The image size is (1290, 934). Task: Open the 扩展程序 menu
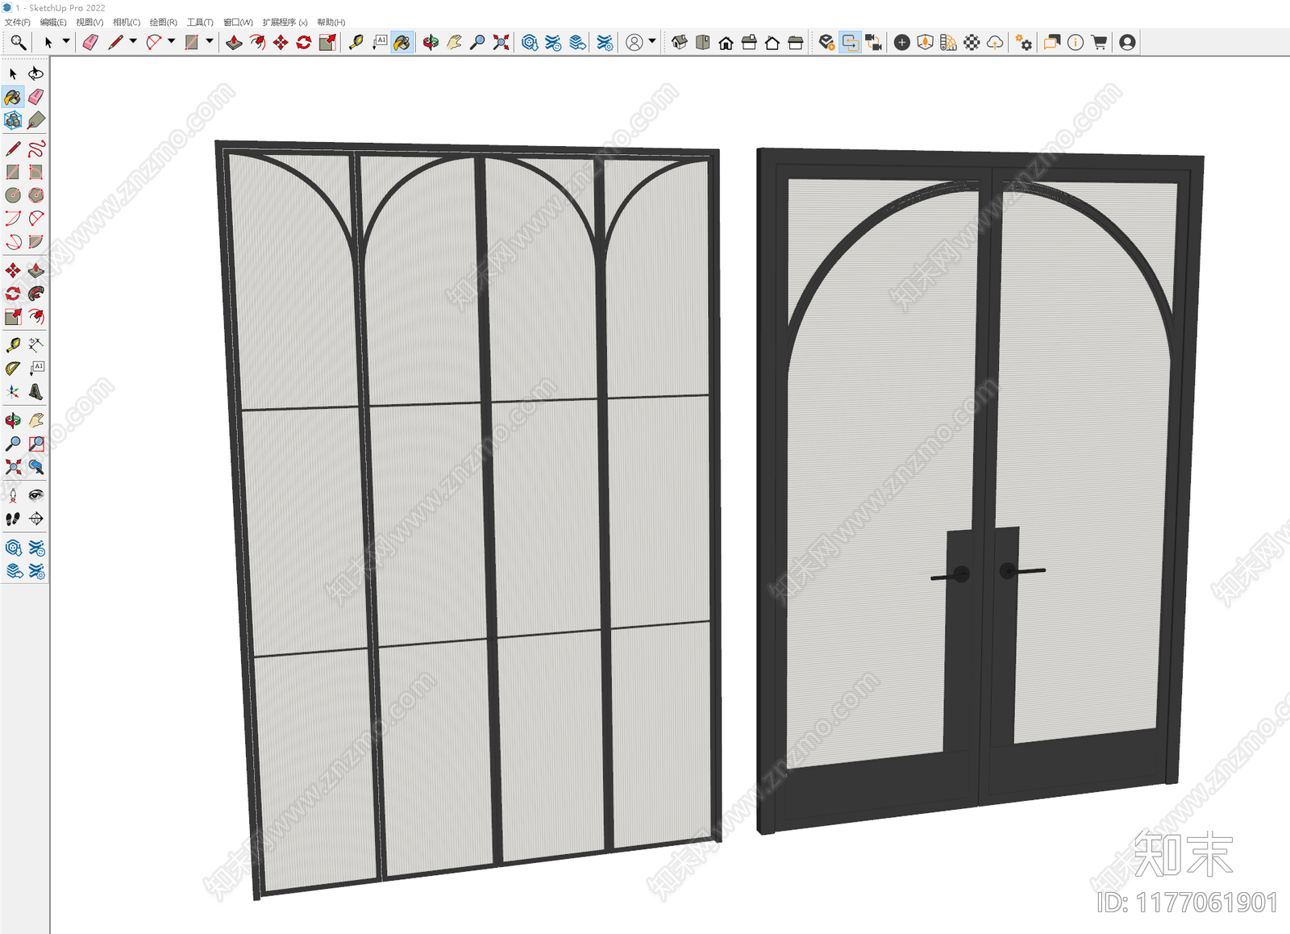(285, 22)
